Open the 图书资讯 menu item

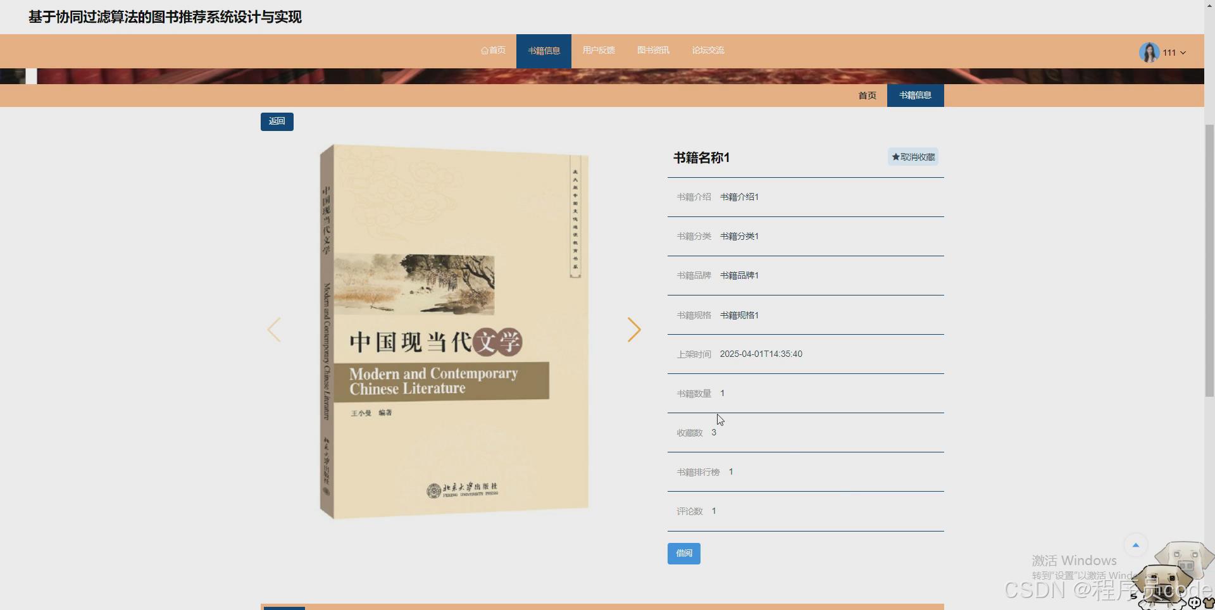coord(652,50)
